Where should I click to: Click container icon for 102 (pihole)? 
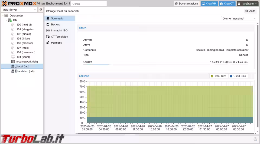[13, 34]
